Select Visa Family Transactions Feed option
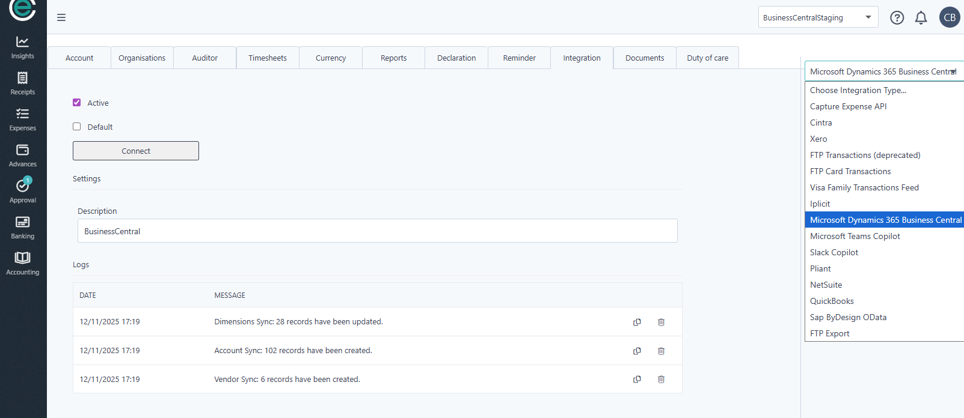The width and height of the screenshot is (964, 418). (x=884, y=187)
